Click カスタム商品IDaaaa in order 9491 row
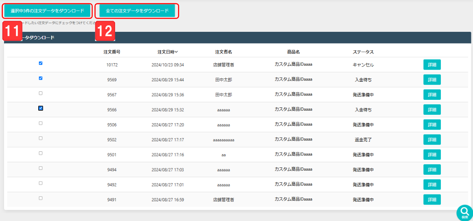Viewport: 473px width, 221px height. (293, 199)
